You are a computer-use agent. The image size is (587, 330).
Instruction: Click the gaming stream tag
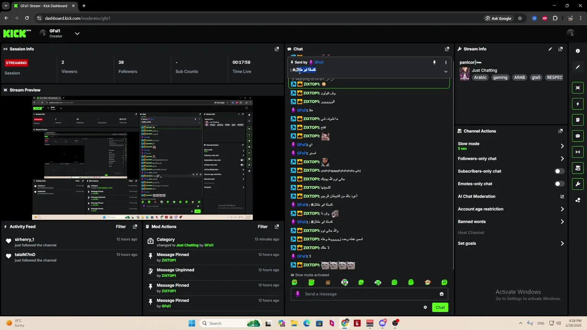point(500,77)
